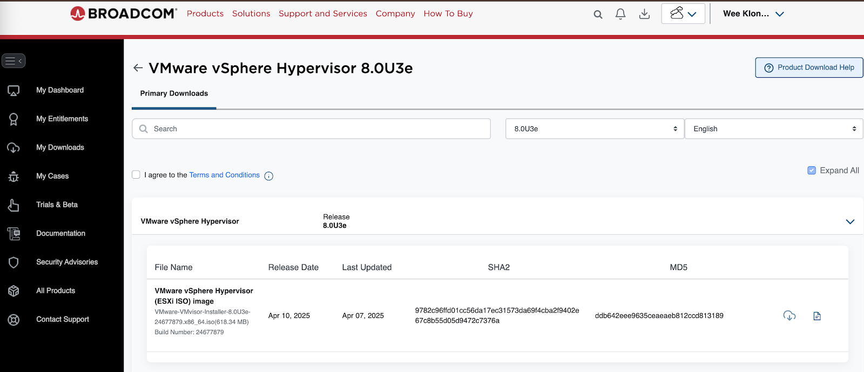
Task: Click the Release Date column header
Action: pos(293,267)
